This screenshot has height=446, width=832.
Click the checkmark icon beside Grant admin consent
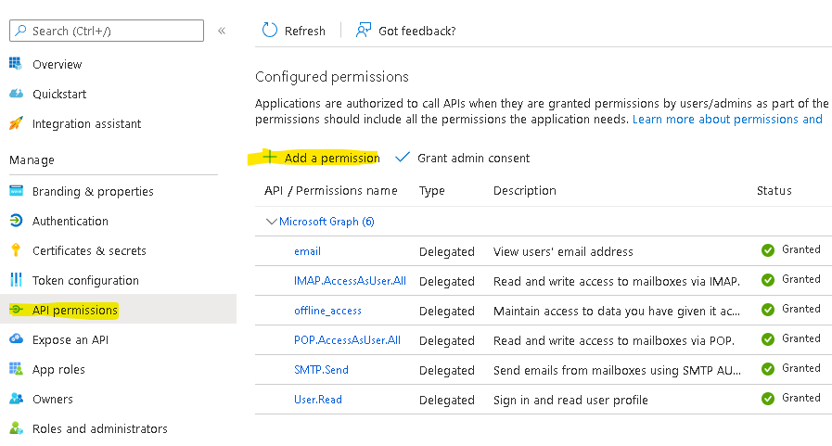point(403,157)
